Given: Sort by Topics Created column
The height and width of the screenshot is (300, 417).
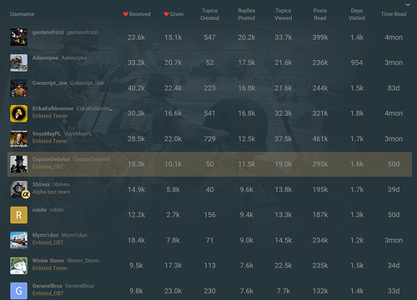Looking at the screenshot, I should (209, 14).
